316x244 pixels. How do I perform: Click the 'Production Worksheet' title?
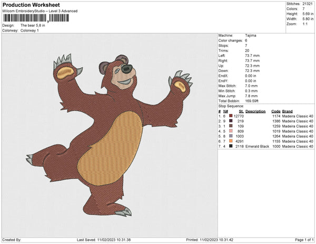[31, 5]
